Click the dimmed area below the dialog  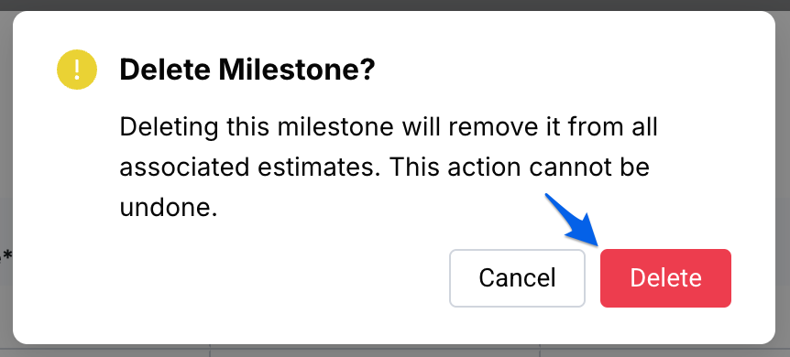pyautogui.click(x=395, y=351)
